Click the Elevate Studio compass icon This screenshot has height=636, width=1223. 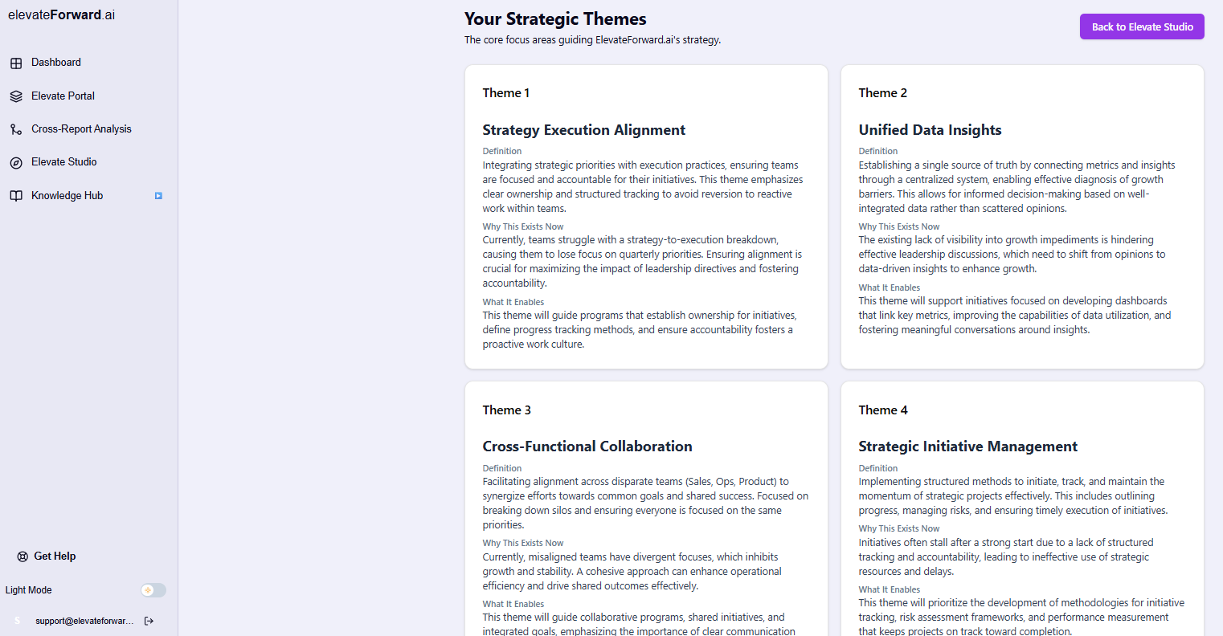pyautogui.click(x=16, y=161)
